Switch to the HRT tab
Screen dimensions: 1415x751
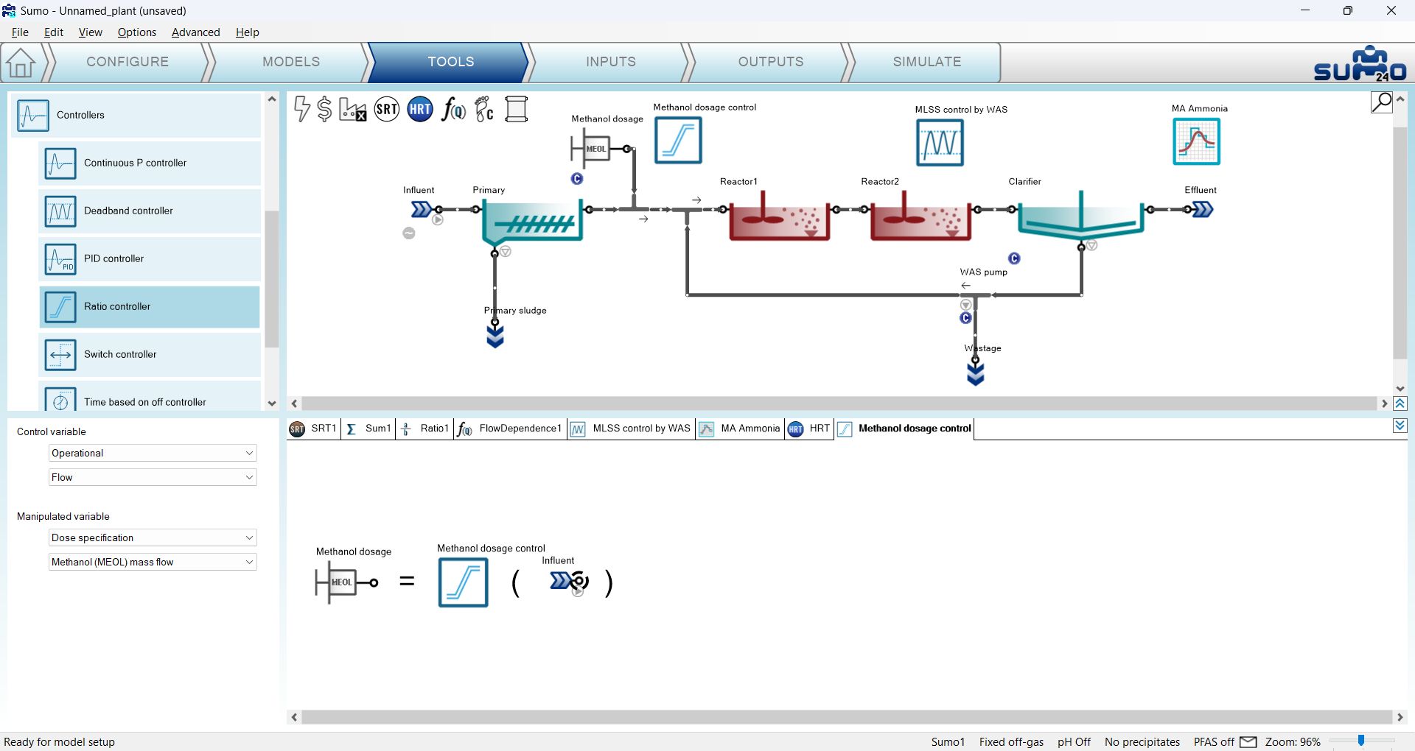point(809,429)
